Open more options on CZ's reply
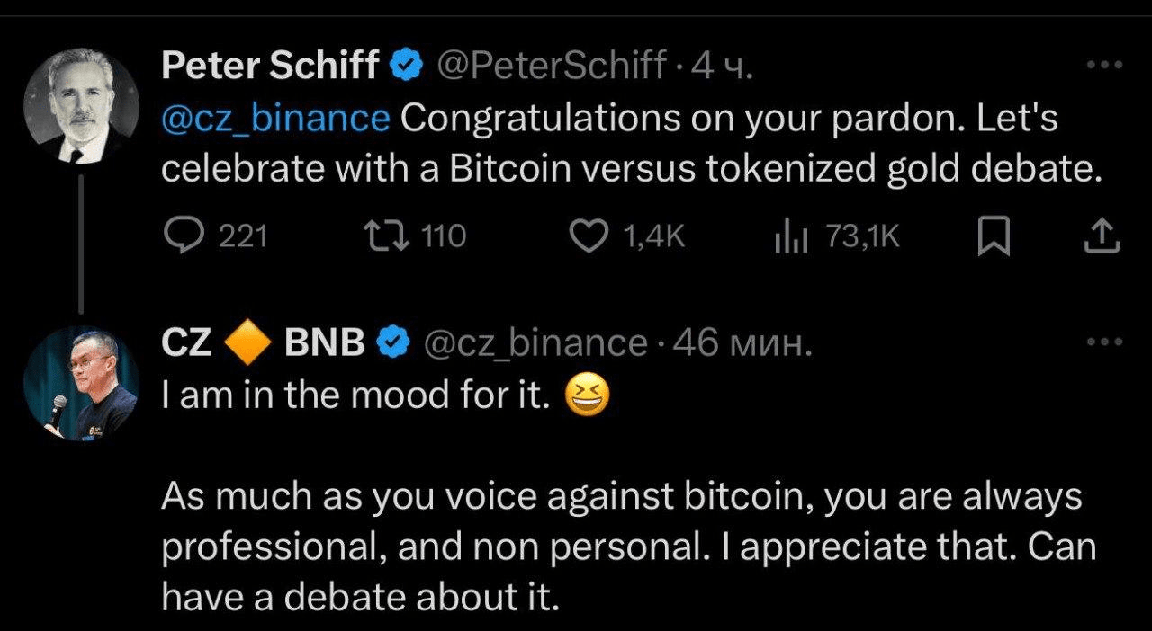 (x=1104, y=342)
